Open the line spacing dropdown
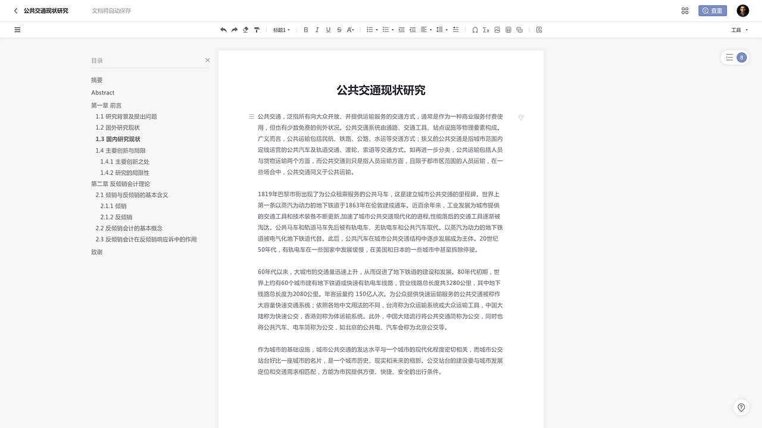Screen dimensions: 762x428 coord(442,30)
